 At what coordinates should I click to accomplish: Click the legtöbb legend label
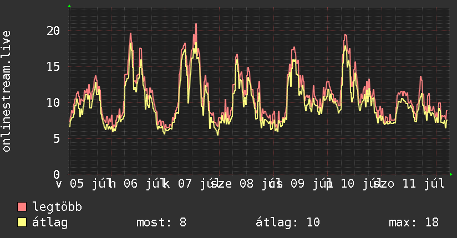point(57,206)
